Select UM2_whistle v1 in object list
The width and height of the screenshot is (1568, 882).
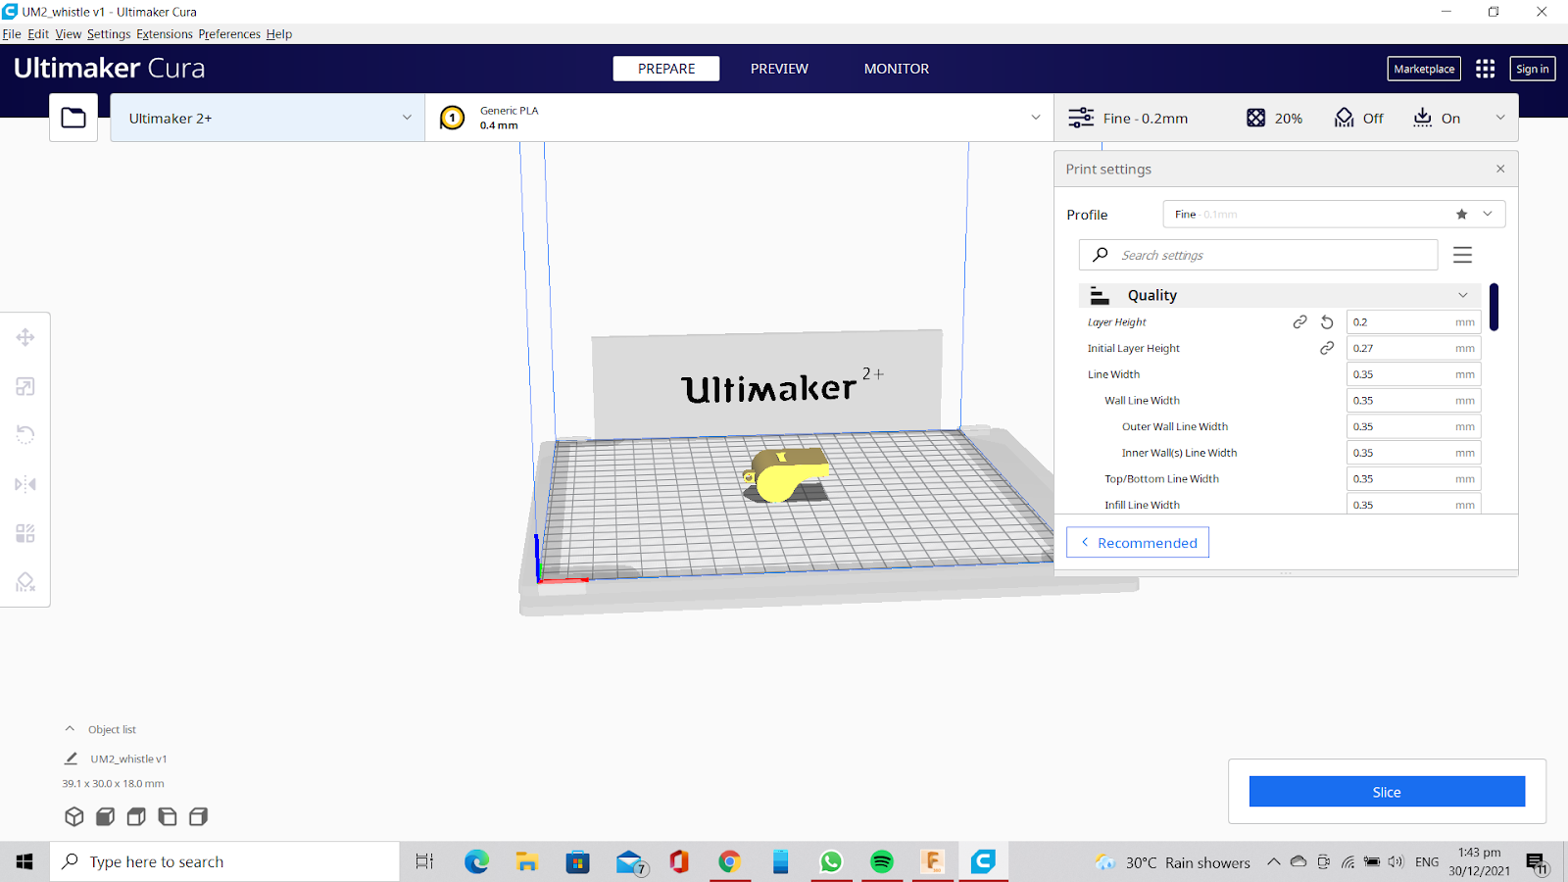tap(128, 759)
